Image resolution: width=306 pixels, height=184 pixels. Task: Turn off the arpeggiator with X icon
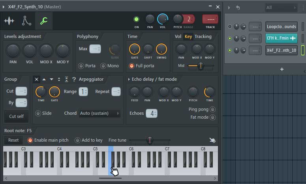37,79
